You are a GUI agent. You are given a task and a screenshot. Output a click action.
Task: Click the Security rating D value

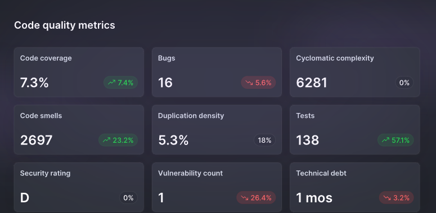tap(25, 198)
